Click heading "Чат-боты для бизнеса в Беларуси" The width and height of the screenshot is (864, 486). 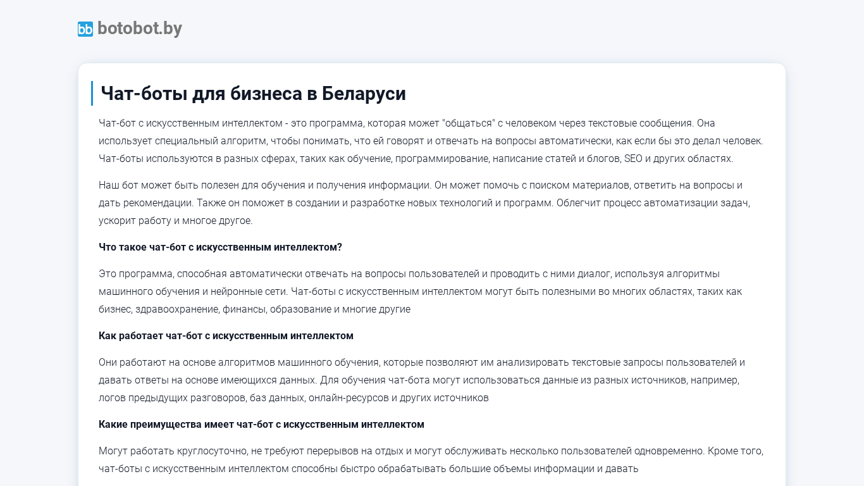[x=253, y=94]
